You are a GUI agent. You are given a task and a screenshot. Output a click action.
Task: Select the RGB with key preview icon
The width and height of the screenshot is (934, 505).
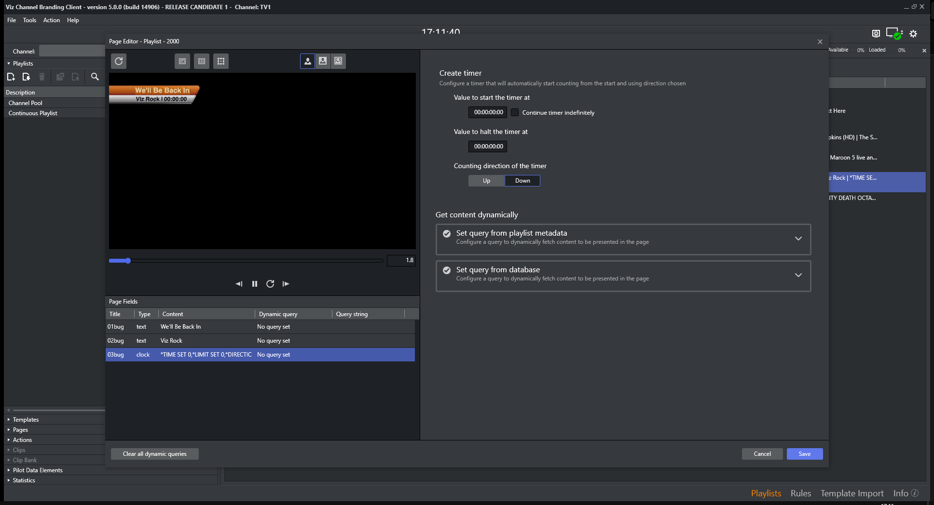(323, 61)
